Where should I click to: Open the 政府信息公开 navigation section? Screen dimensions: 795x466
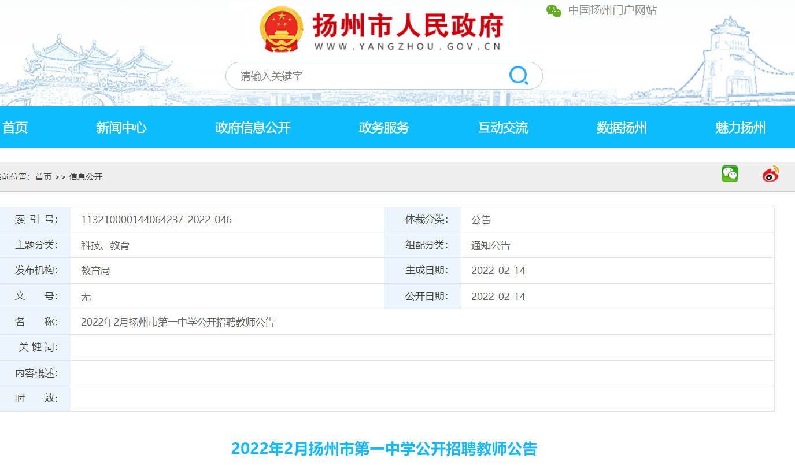pyautogui.click(x=253, y=128)
